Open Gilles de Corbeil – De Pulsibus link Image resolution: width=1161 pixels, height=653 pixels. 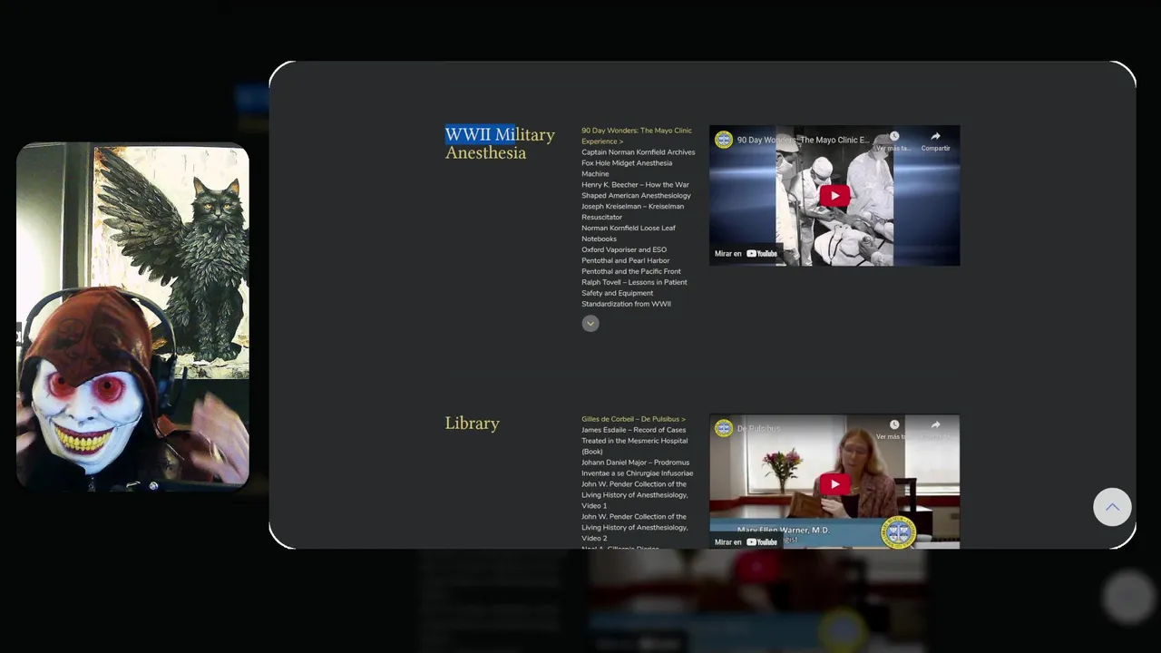point(634,420)
